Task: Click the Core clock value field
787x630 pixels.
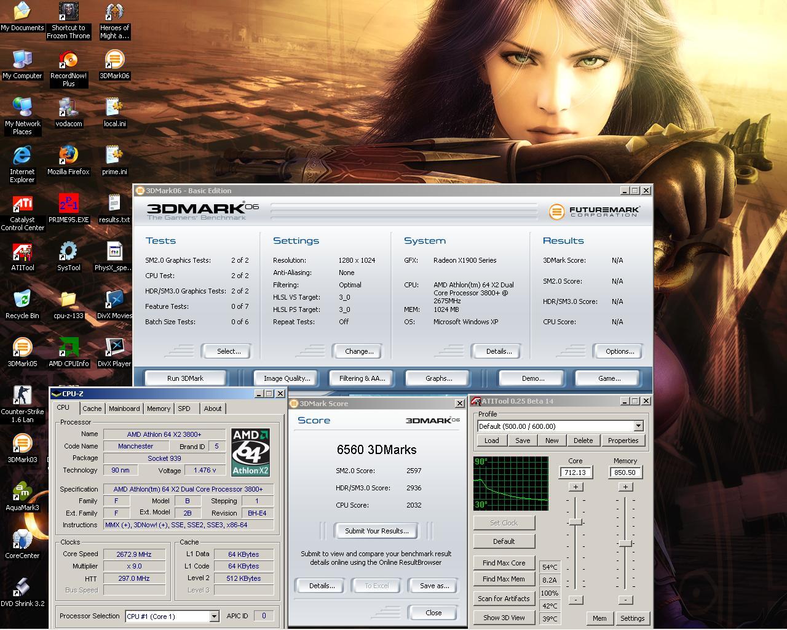Action: click(575, 472)
